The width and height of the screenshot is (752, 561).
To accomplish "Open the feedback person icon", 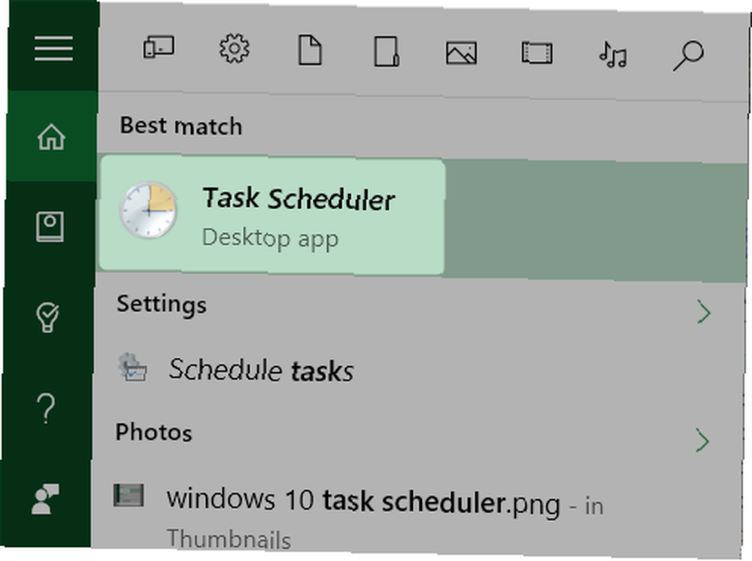I will (44, 499).
